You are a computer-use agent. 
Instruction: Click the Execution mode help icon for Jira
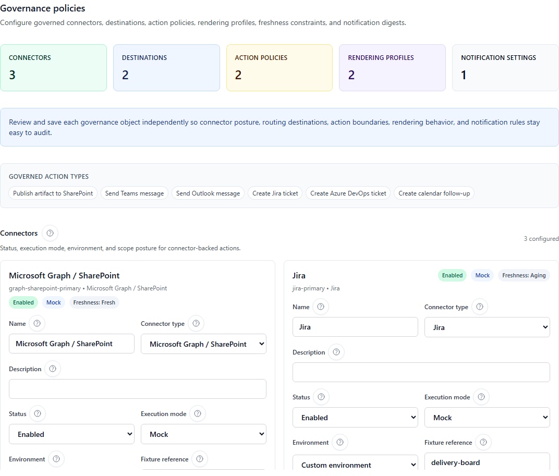[481, 397]
